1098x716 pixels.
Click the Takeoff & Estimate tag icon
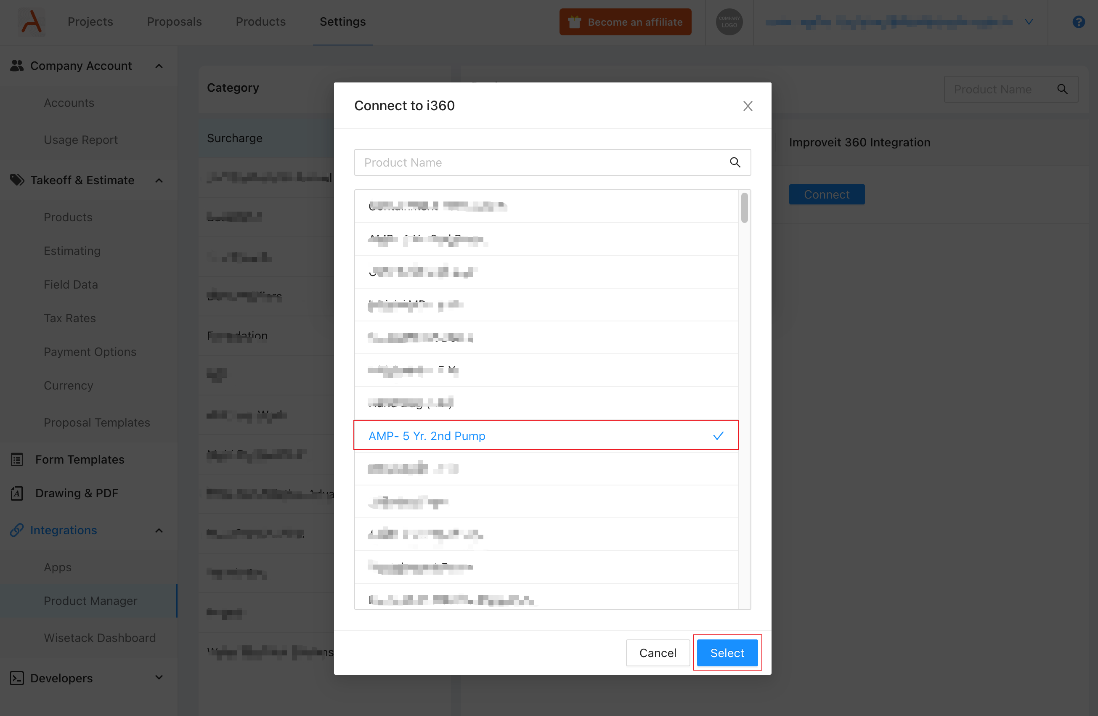[x=17, y=180]
